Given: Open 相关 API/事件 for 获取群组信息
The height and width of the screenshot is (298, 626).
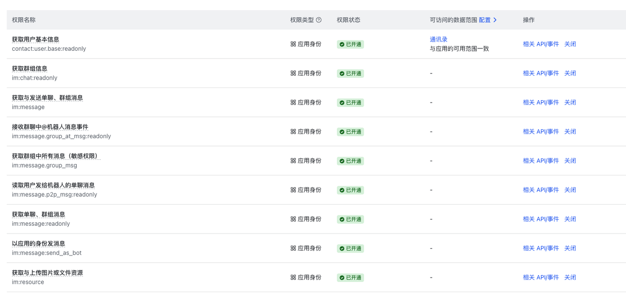Looking at the screenshot, I should click(x=540, y=73).
